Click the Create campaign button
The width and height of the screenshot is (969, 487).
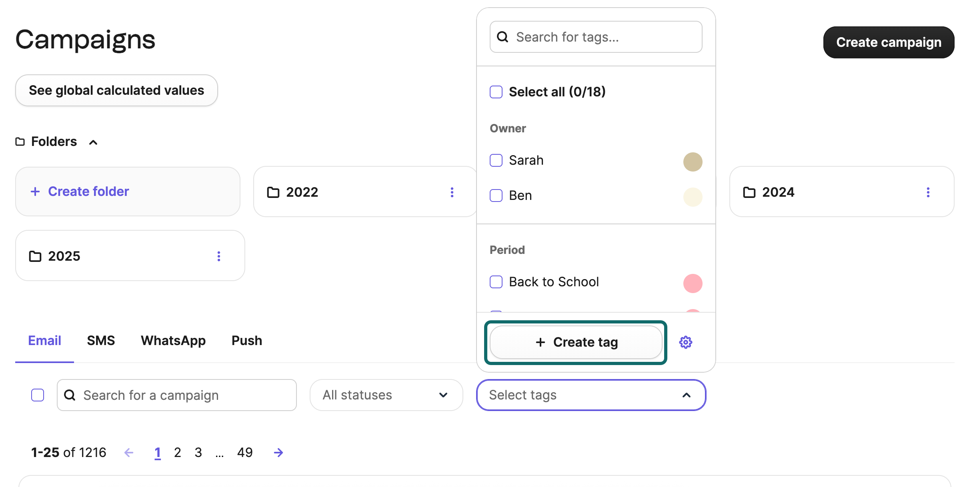click(x=888, y=42)
